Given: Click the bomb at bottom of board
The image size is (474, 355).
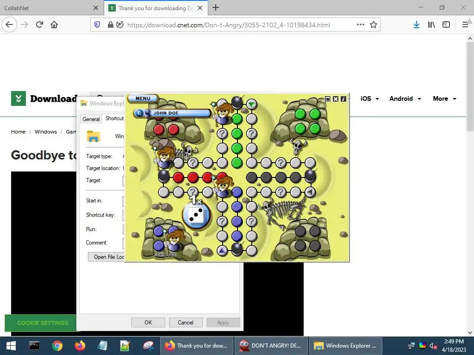Looking at the screenshot, I should point(237,248).
